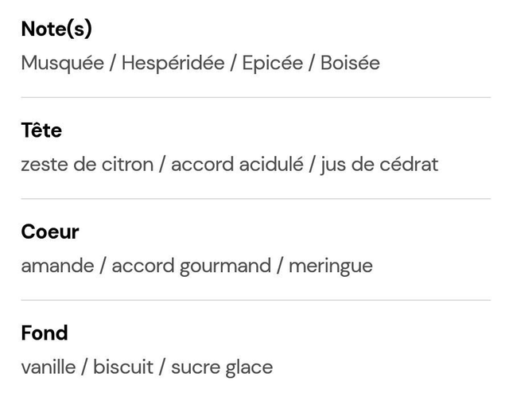The height and width of the screenshot is (393, 509).
Task: Select the meringue ingredient
Action: (x=330, y=267)
